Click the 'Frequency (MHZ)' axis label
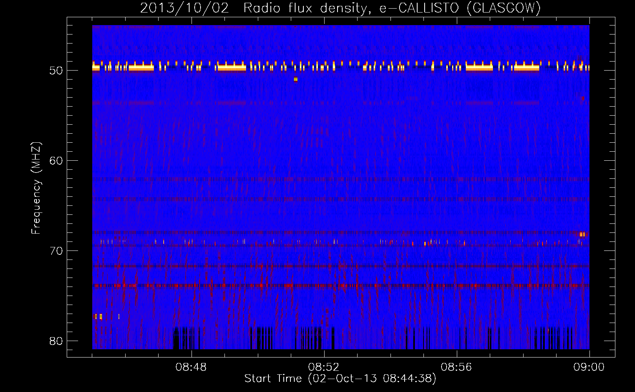 36,188
